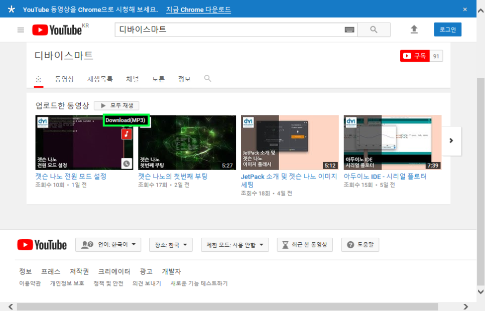Screen dimensions: 485x311
Task: Open the 젯슨 나노 첫번째 부팅 thumbnail
Action: (187, 142)
